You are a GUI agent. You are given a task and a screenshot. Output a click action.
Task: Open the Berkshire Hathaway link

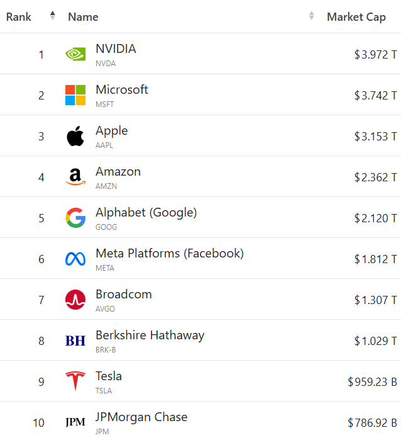click(x=150, y=336)
